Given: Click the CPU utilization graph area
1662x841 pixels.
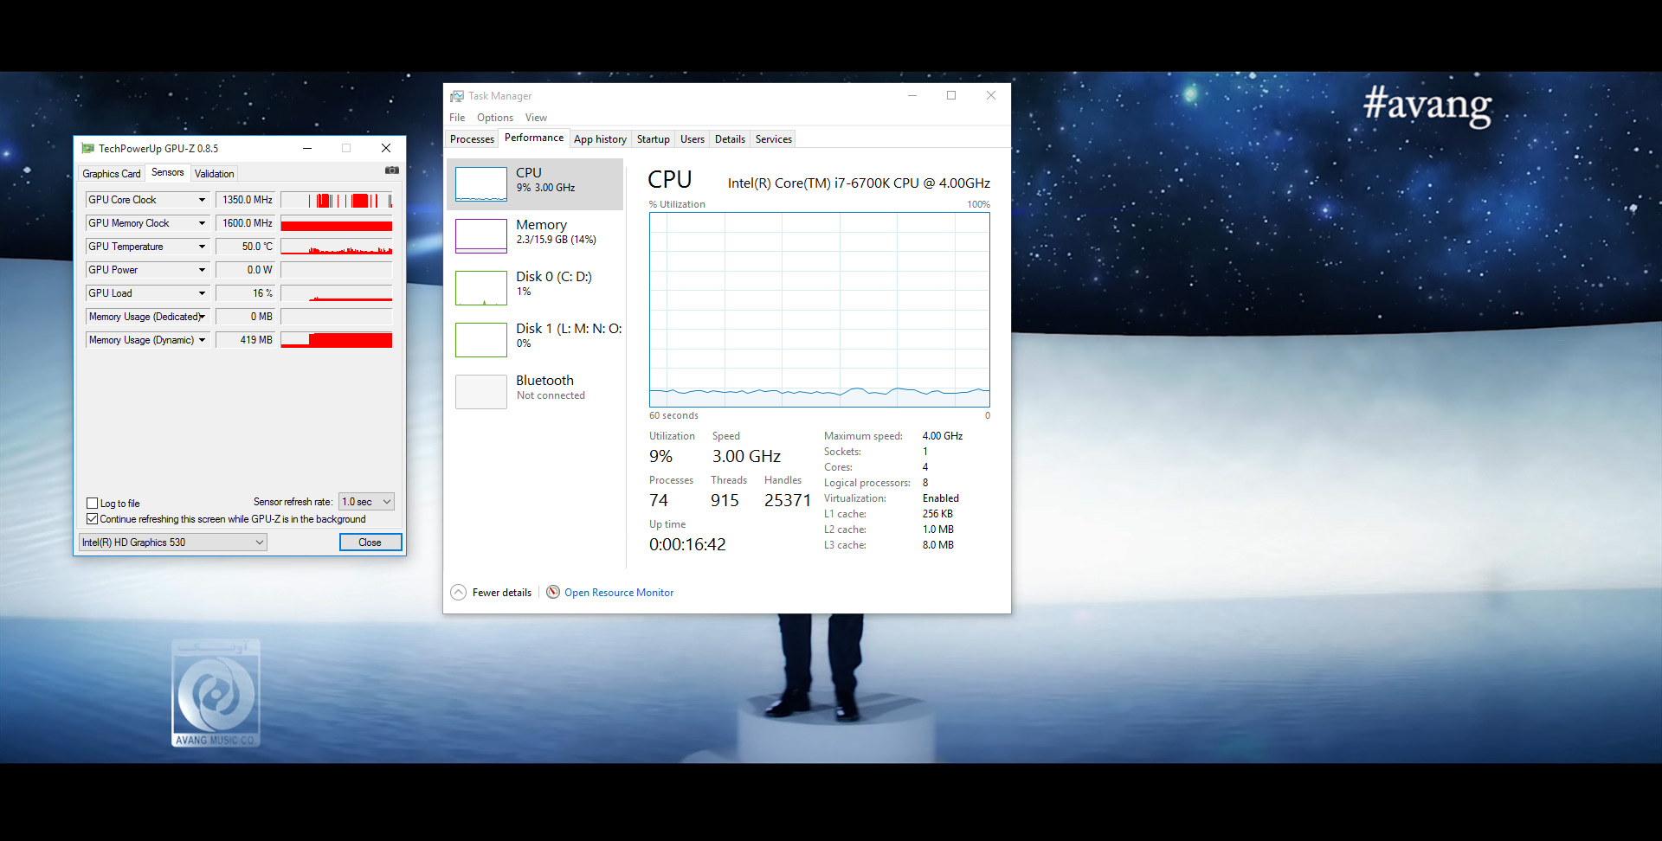Looking at the screenshot, I should coord(820,310).
